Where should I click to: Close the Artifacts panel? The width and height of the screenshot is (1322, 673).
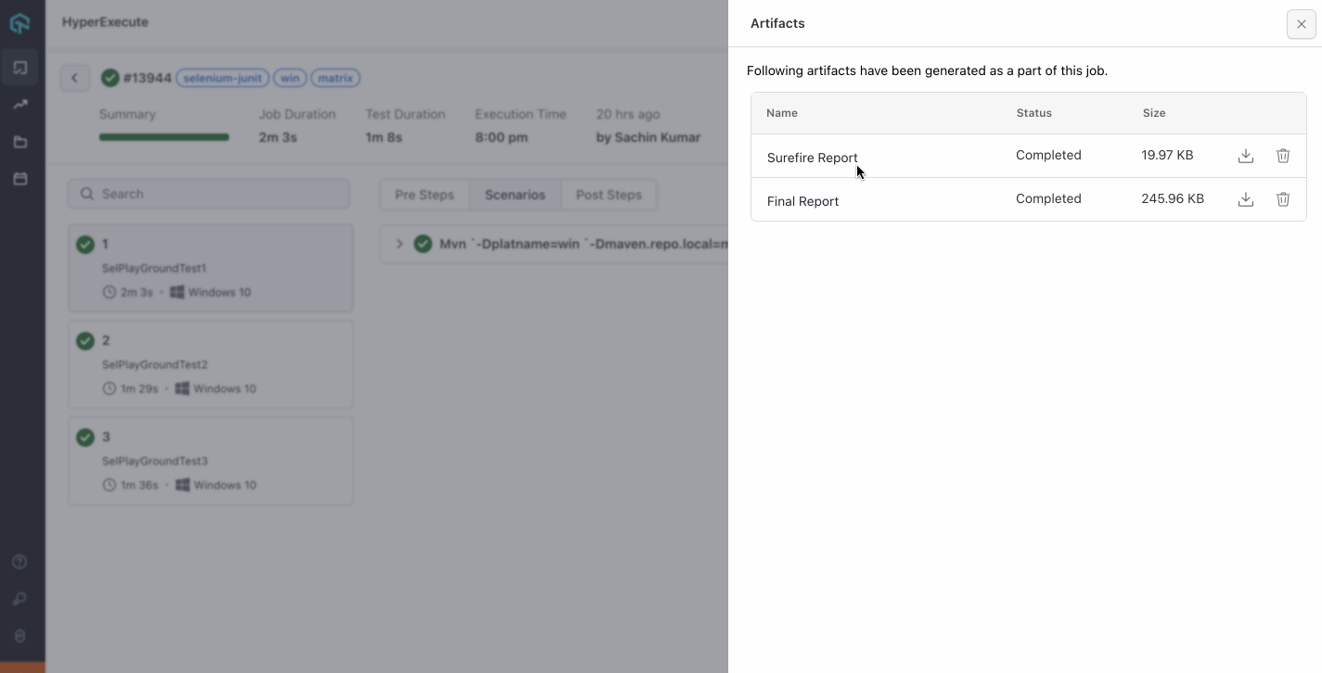(1301, 24)
